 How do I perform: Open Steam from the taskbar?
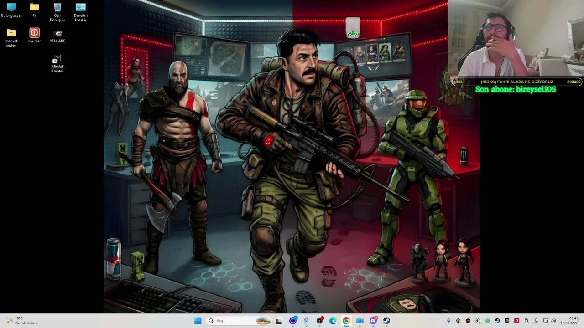[x=386, y=321]
